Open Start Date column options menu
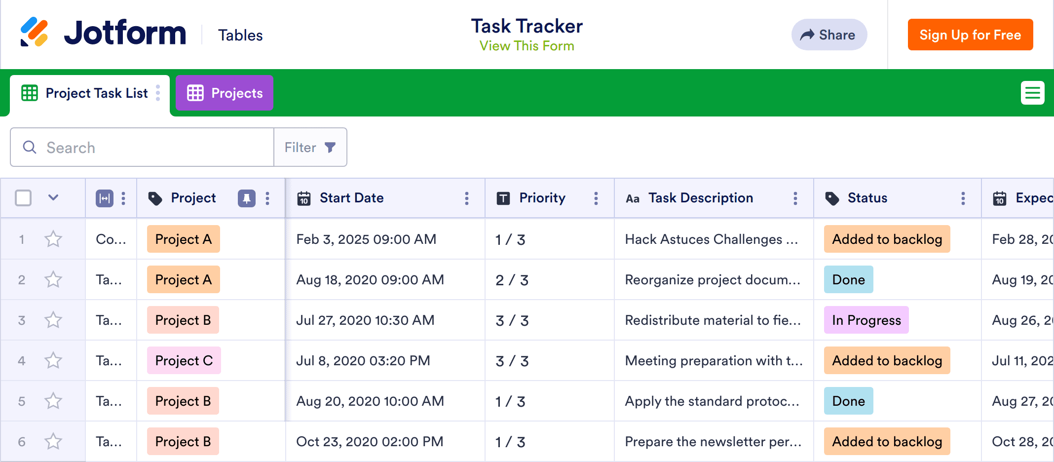This screenshot has height=462, width=1054. [466, 198]
